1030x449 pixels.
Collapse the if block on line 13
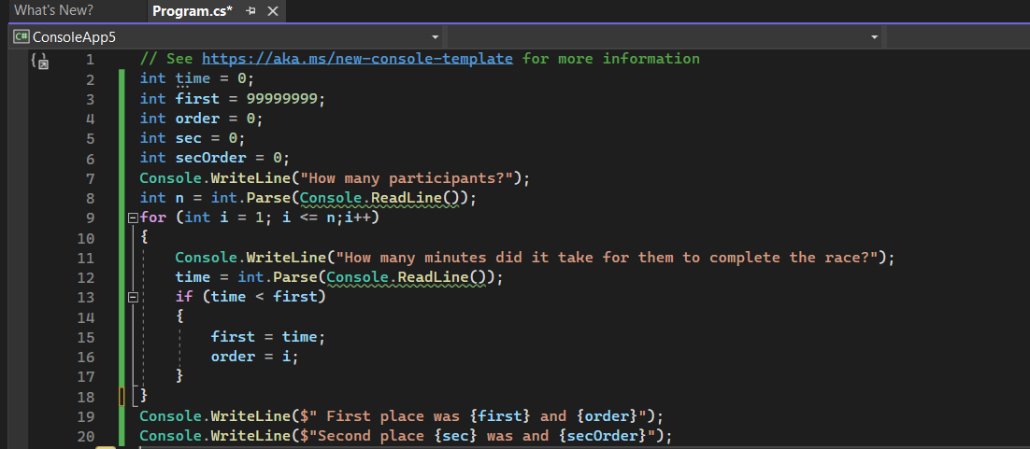point(134,298)
